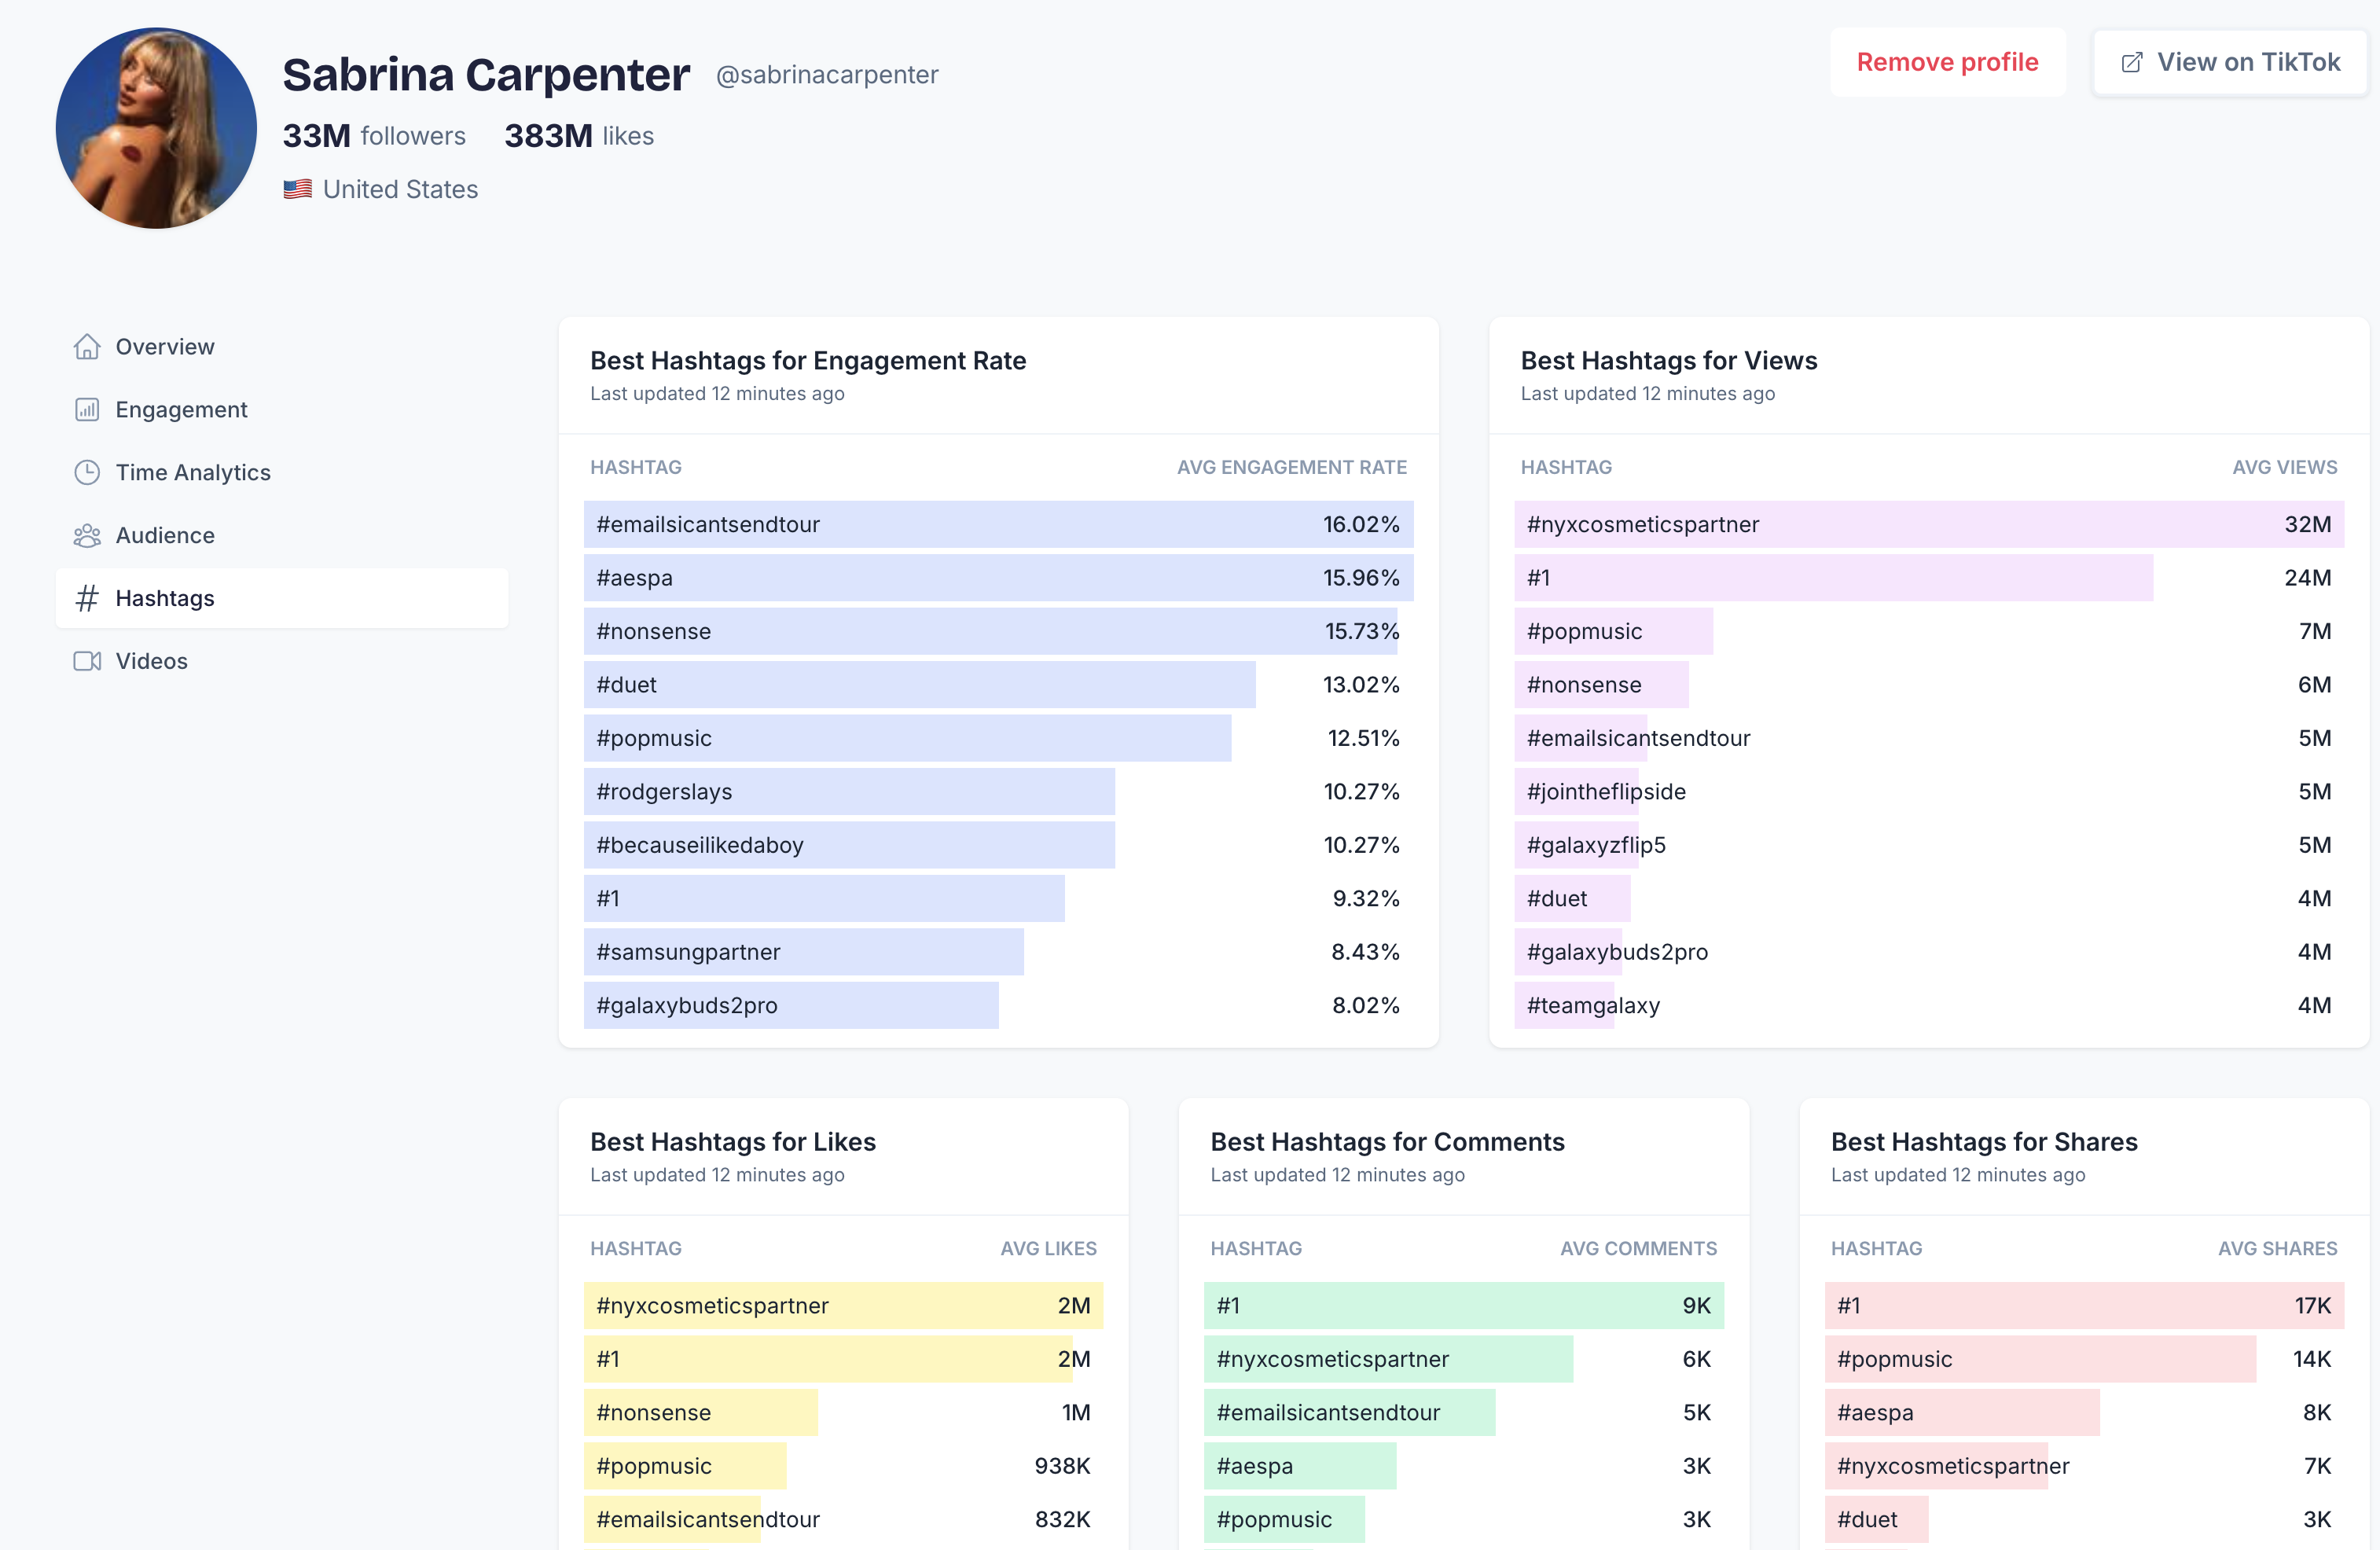Select the #emailsicantsendtour engagement rate row
Viewport: 2380px width, 1550px height.
point(997,524)
